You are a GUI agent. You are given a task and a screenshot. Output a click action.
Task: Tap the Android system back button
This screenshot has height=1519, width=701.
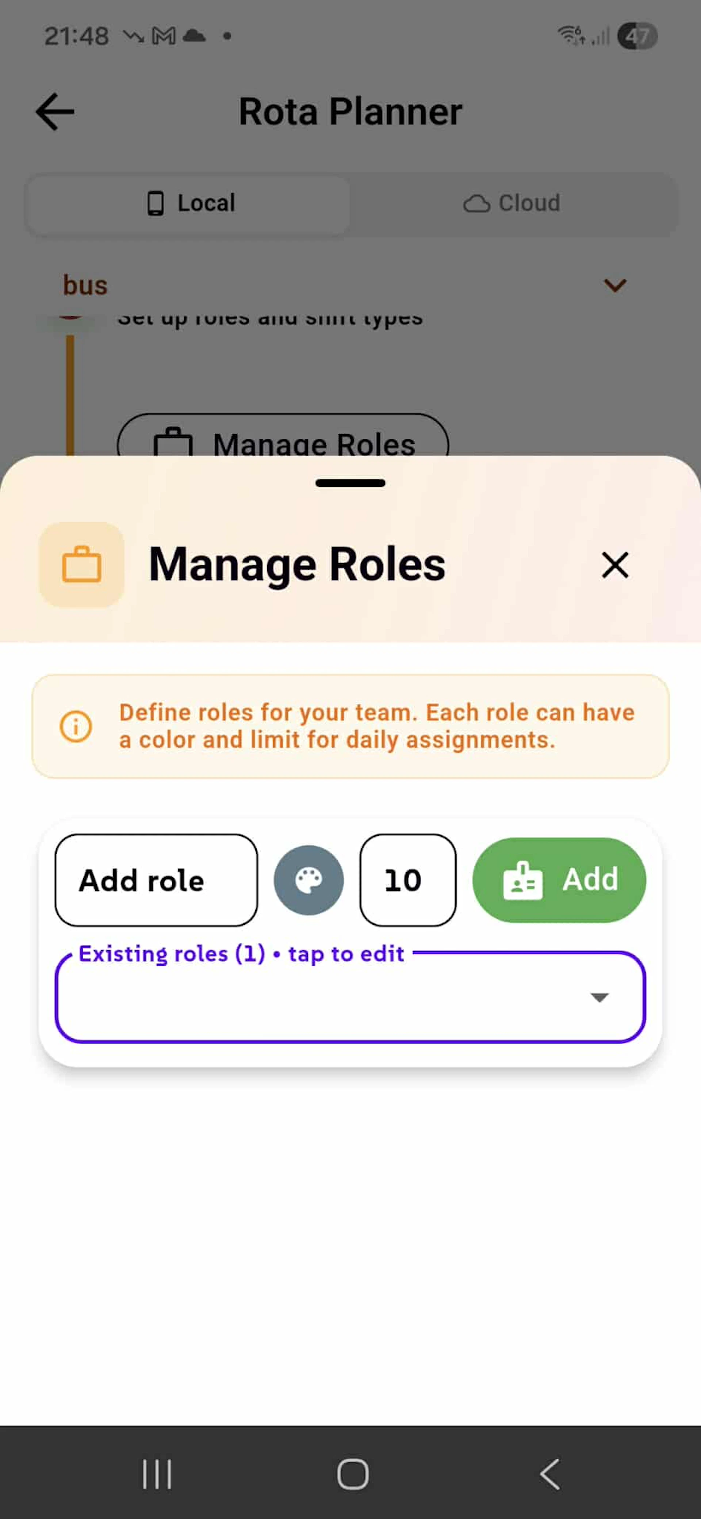tap(549, 1474)
